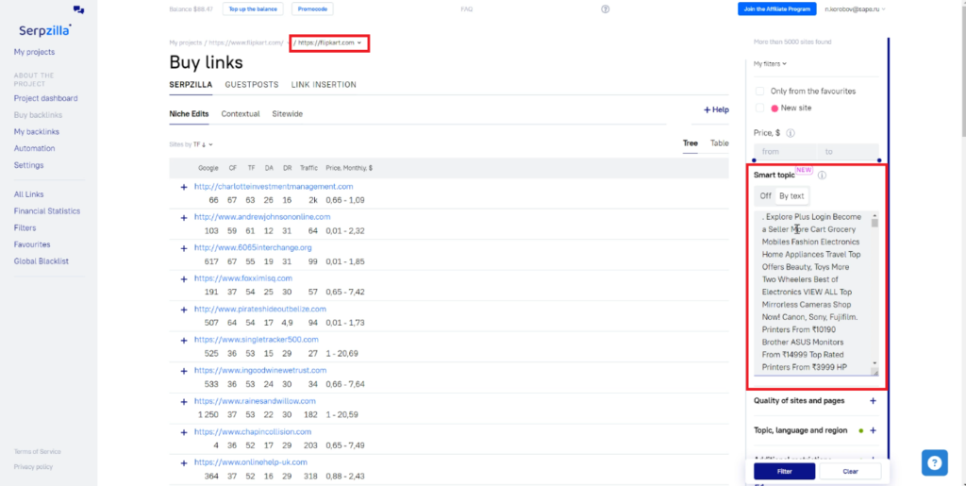Open the My filters dropdown
966x486 pixels.
770,63
